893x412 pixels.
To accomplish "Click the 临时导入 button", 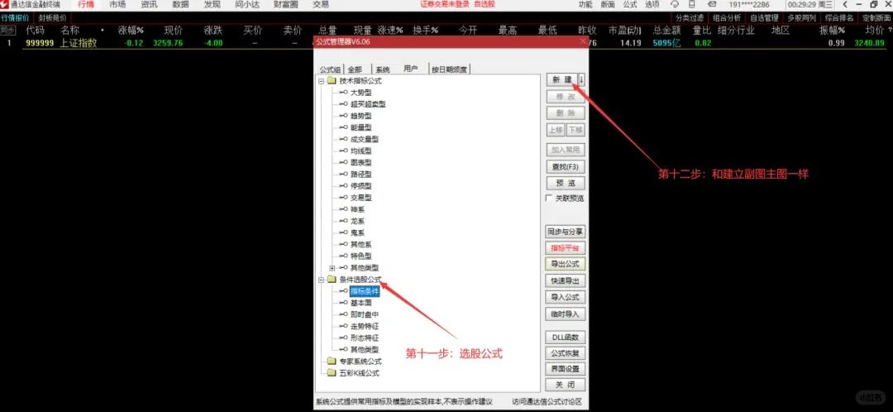I will [566, 314].
